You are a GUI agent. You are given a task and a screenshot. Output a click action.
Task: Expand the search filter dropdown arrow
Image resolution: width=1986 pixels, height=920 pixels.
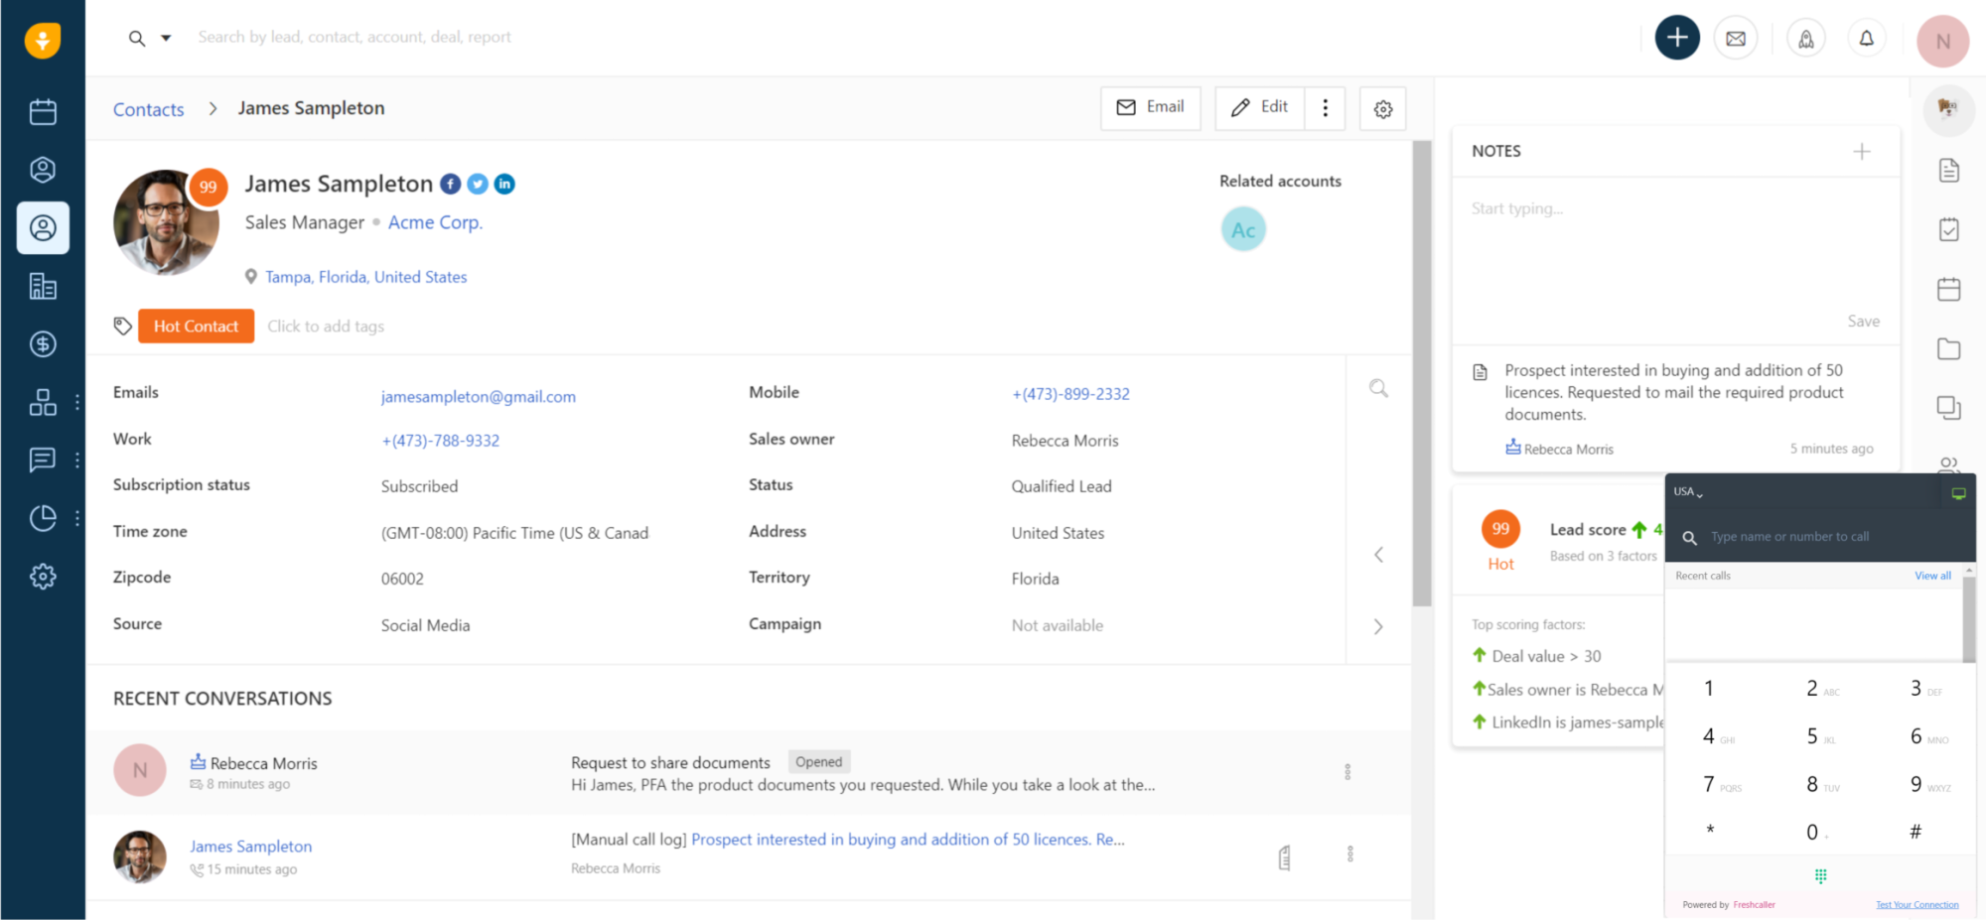pos(166,38)
